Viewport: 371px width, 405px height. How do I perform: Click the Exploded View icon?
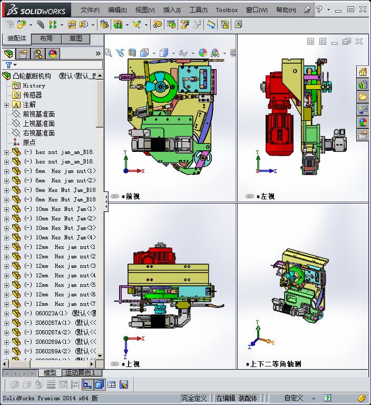(x=185, y=25)
